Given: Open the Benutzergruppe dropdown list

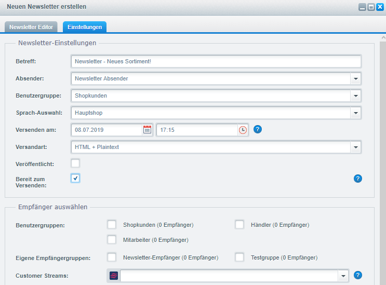Looking at the screenshot, I should 355,96.
